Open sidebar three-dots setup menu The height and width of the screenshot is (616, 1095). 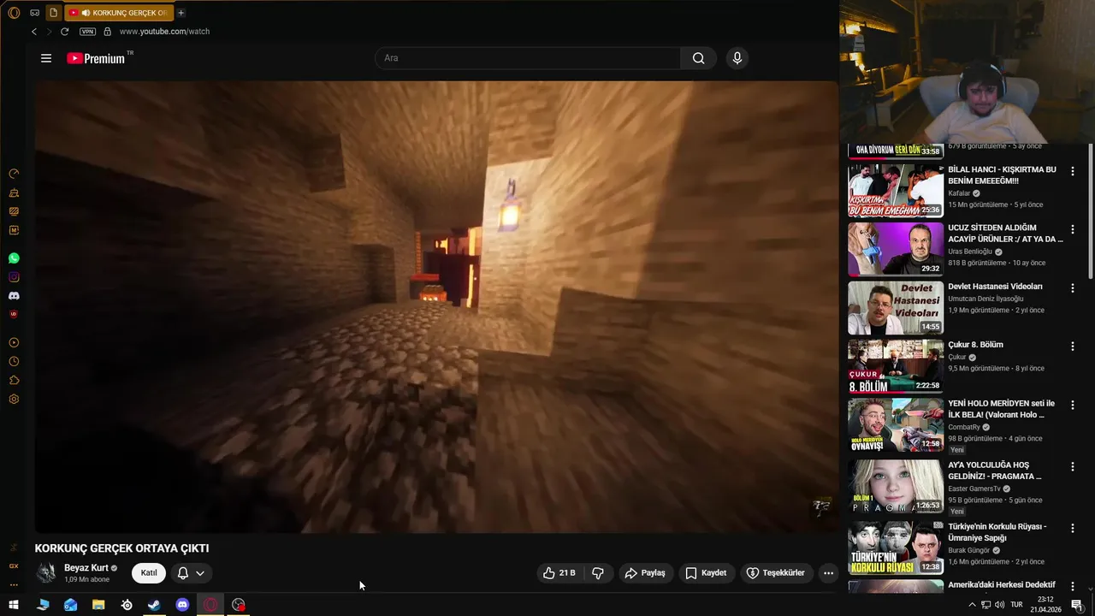[14, 584]
